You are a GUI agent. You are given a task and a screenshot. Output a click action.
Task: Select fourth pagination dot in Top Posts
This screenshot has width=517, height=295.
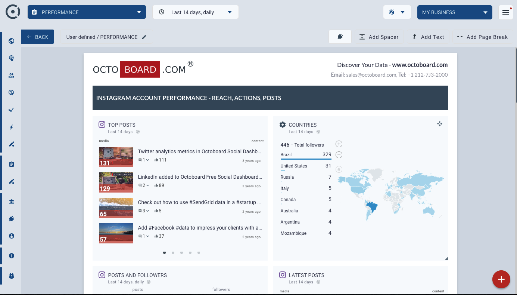point(190,253)
